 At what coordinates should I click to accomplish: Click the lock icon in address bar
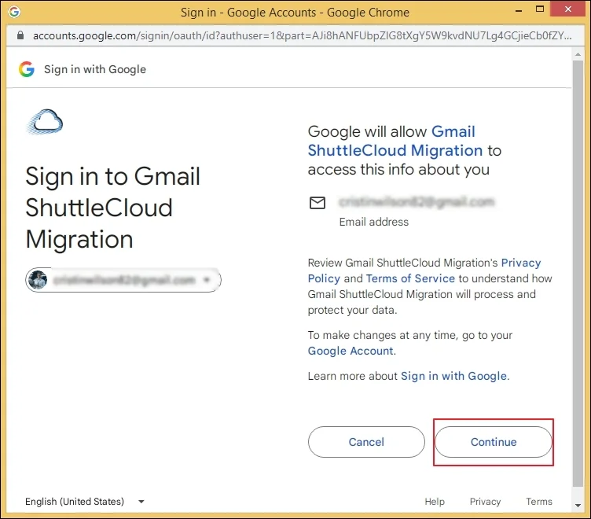point(20,35)
